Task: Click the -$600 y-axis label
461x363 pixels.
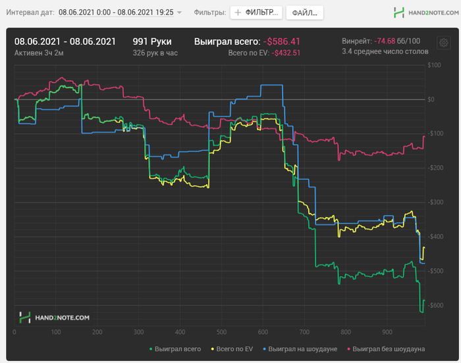Action: point(435,305)
